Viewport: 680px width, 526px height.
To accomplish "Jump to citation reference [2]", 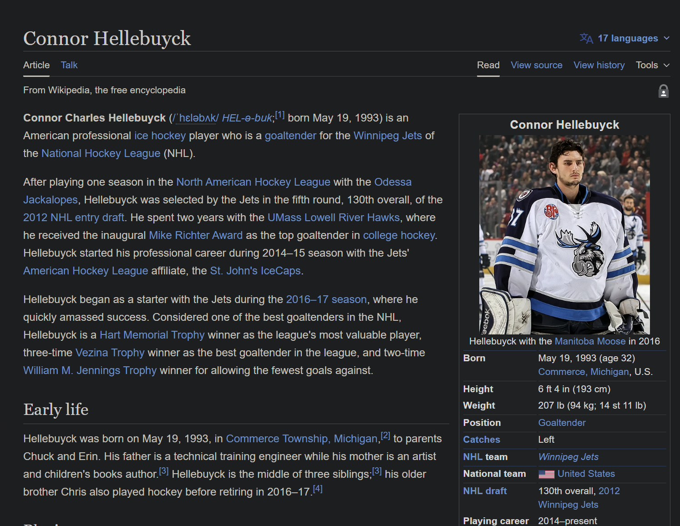I will (x=385, y=435).
